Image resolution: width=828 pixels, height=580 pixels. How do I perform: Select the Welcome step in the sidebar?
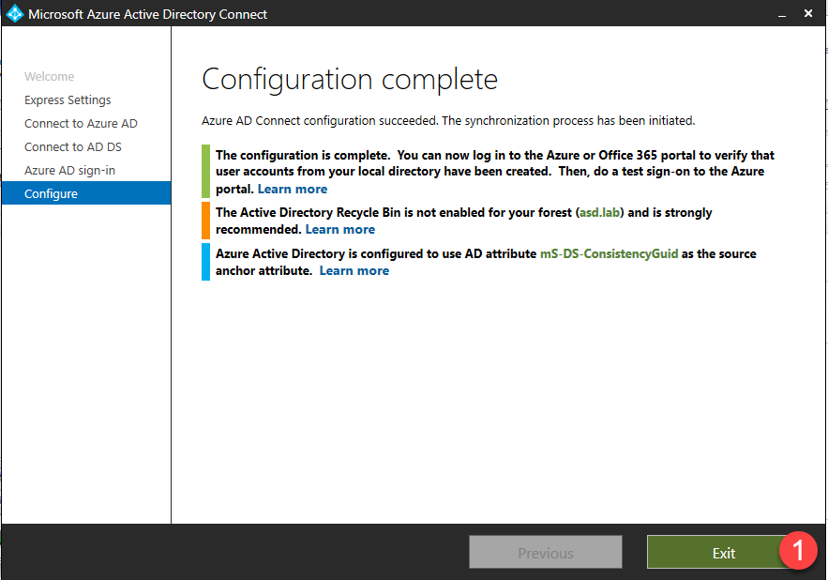(49, 77)
